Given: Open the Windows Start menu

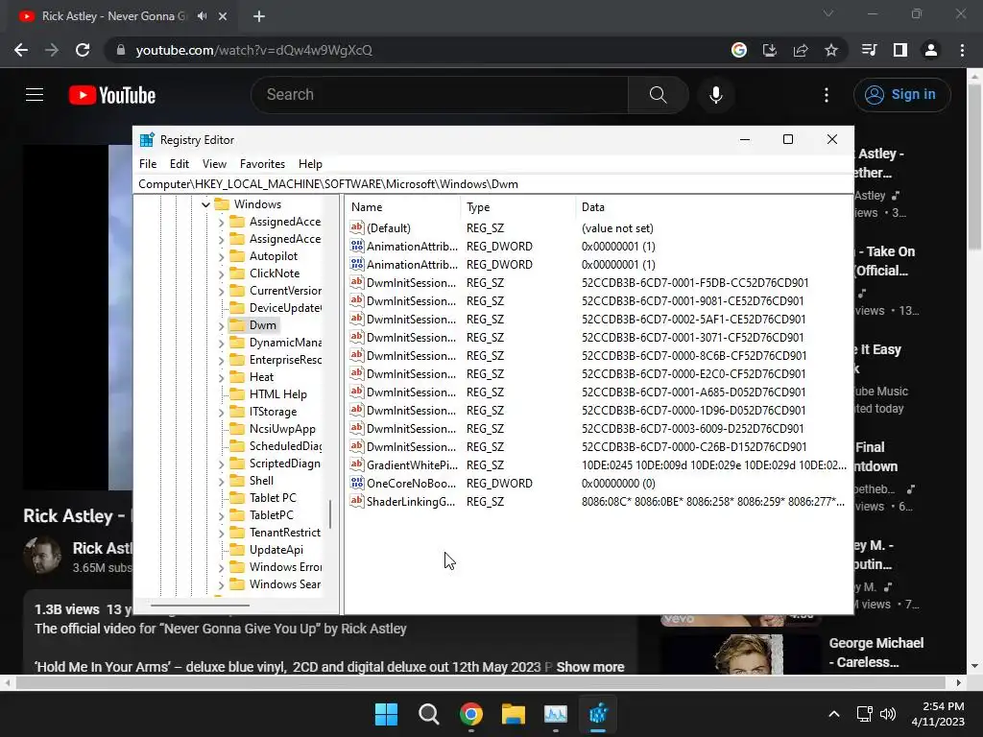Looking at the screenshot, I should coord(386,714).
